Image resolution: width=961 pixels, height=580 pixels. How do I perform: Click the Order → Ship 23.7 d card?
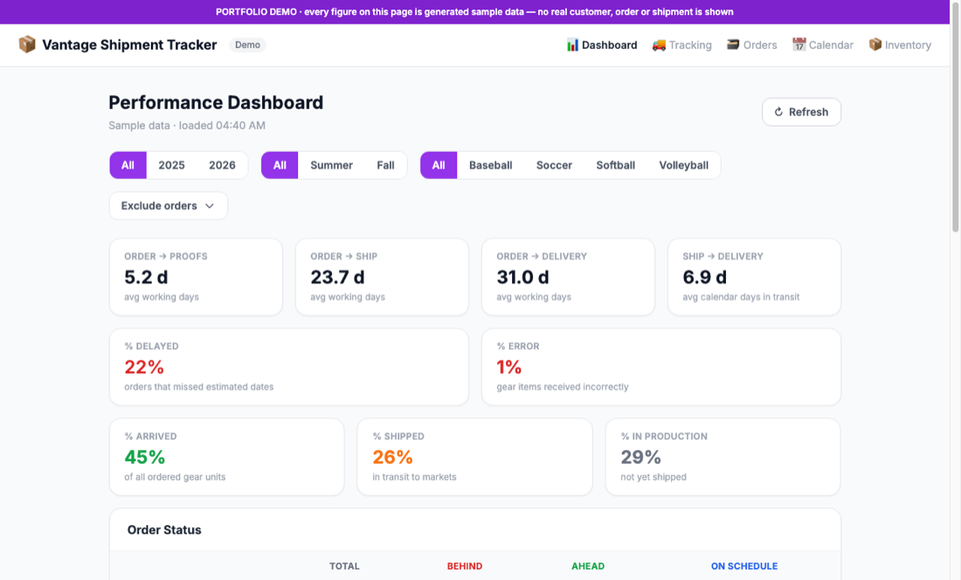(382, 277)
